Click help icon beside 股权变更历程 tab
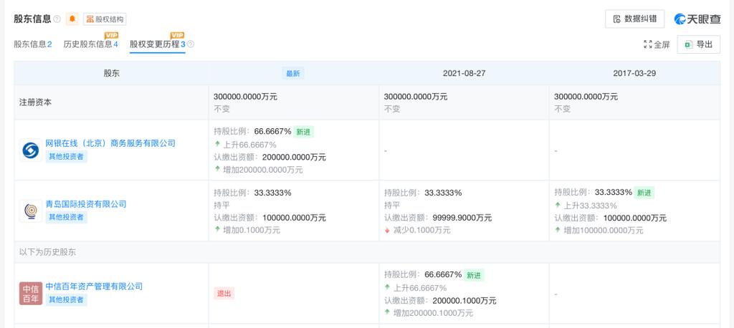The image size is (734, 328). coord(191,44)
